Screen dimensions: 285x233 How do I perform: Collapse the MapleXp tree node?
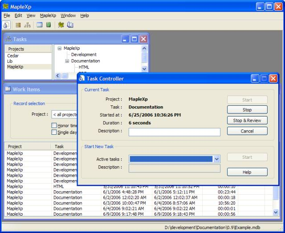60,48
